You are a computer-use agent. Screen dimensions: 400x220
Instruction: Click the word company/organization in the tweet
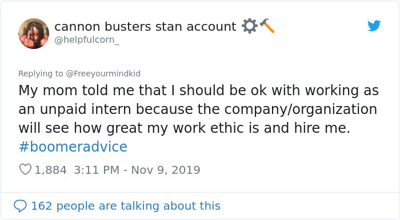click(301, 109)
